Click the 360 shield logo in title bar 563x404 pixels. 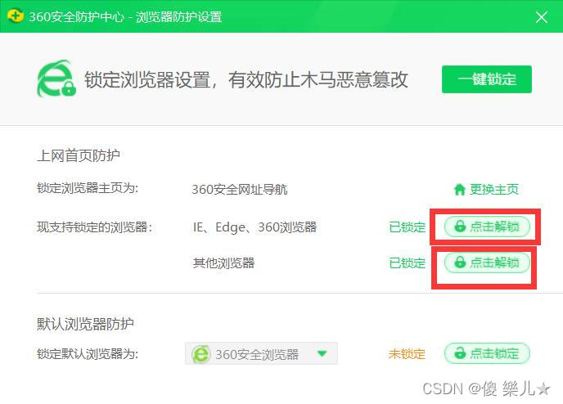15,16
